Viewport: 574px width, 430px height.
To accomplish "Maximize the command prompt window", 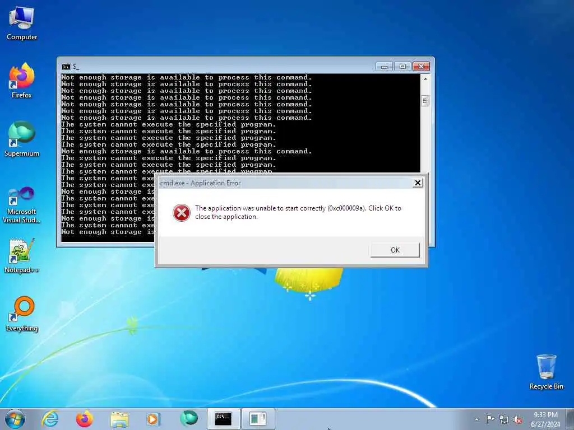I will coord(402,67).
